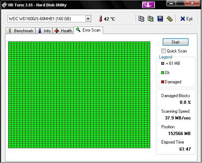Switch to the Info tab

pyautogui.click(x=44, y=31)
